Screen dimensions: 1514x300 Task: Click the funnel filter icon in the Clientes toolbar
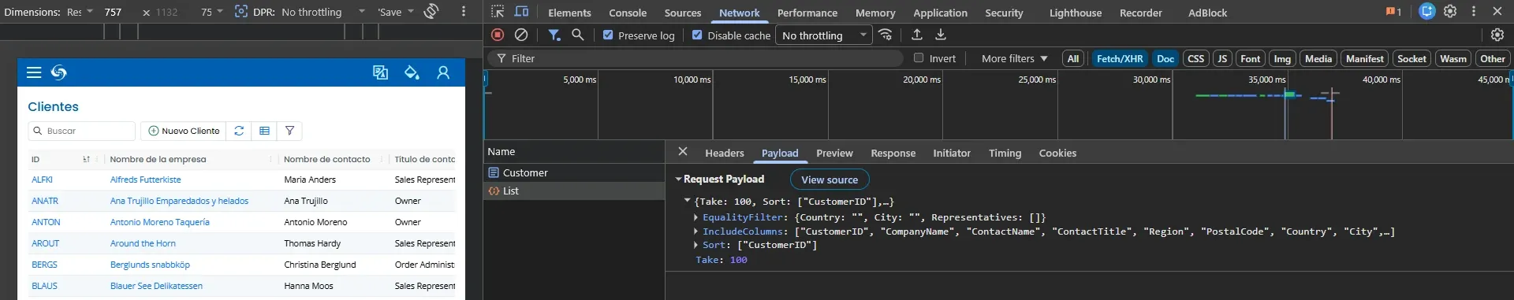(289, 131)
